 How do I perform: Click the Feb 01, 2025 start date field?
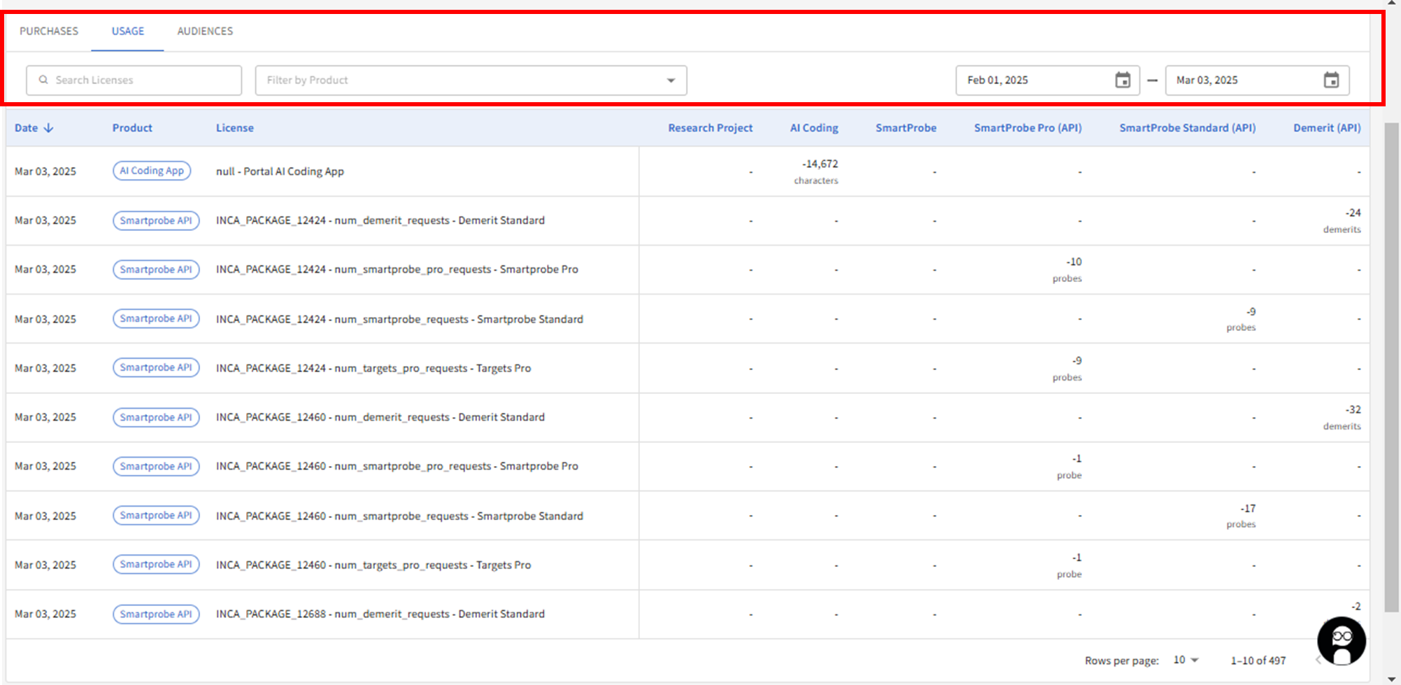tap(1047, 80)
